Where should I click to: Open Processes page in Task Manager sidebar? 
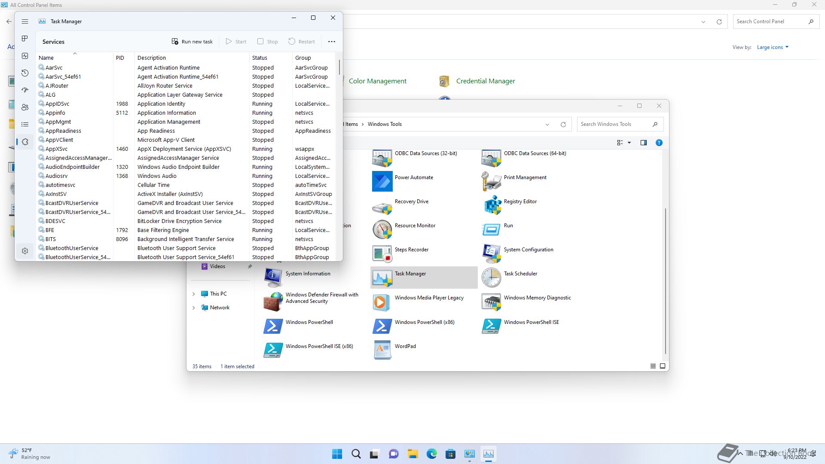click(25, 39)
